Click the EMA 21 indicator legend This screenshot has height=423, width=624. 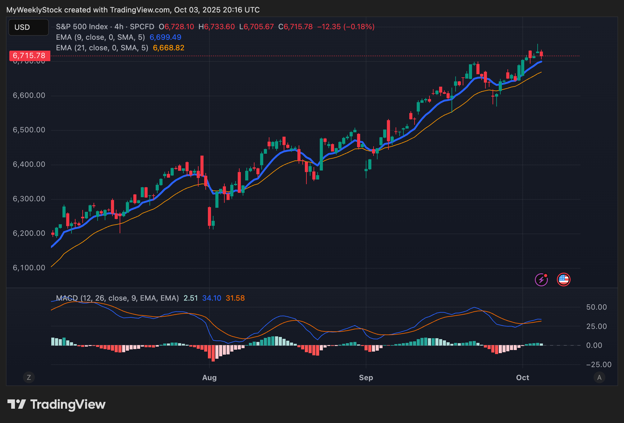pos(102,48)
